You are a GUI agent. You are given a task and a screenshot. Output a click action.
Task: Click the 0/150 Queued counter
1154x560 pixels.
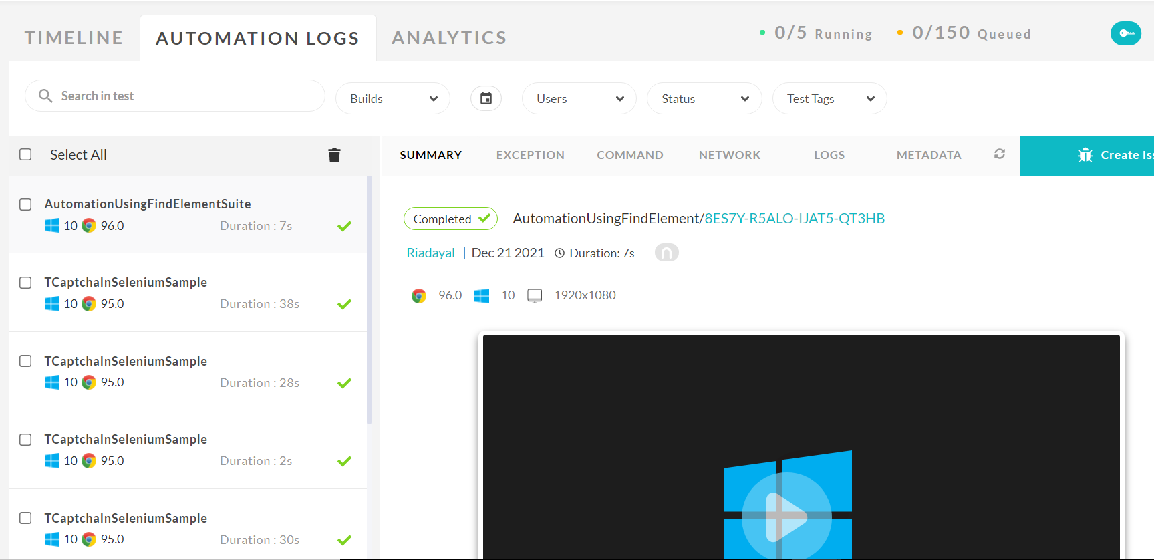(964, 33)
